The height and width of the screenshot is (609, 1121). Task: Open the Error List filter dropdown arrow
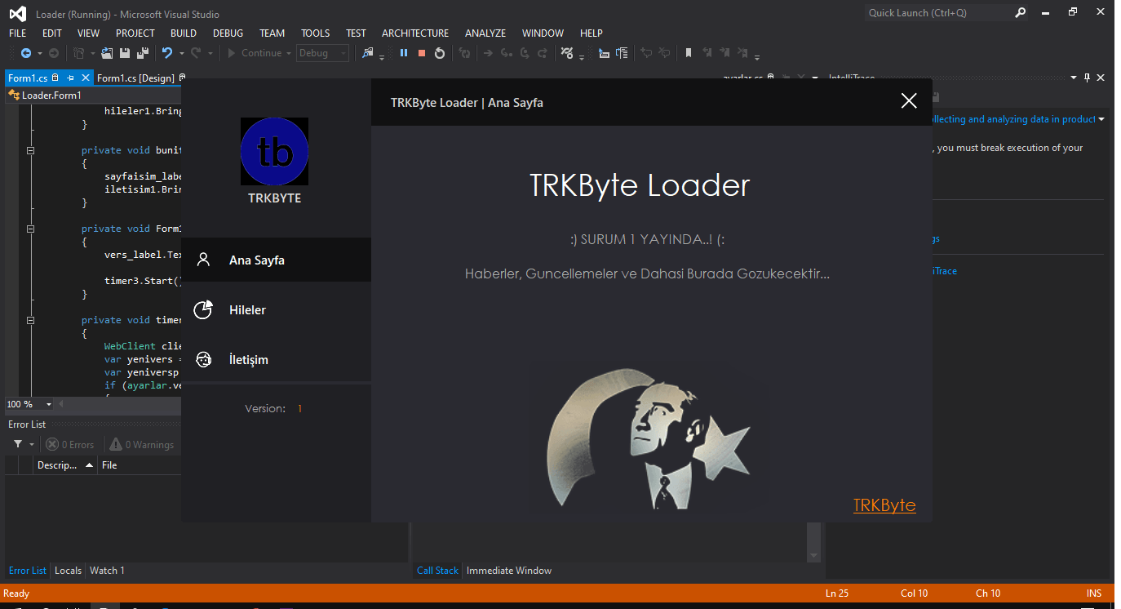coord(32,445)
